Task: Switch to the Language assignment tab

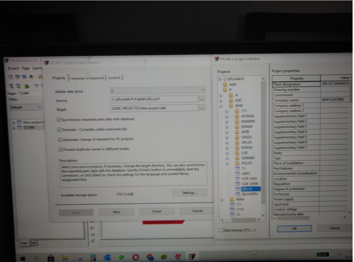Action: [87, 78]
